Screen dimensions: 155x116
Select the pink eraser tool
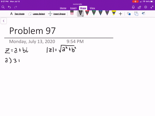point(72,13)
